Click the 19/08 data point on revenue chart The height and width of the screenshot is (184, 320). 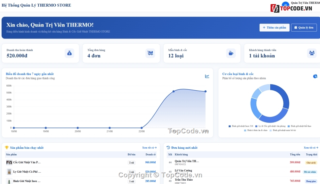(x=46, y=128)
